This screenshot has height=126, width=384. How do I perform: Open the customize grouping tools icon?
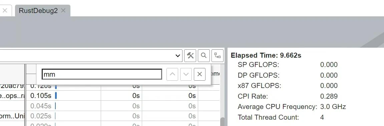pos(190,56)
